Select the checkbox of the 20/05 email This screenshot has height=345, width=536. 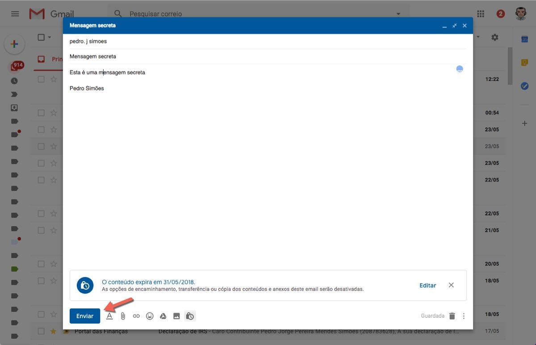pos(41,264)
